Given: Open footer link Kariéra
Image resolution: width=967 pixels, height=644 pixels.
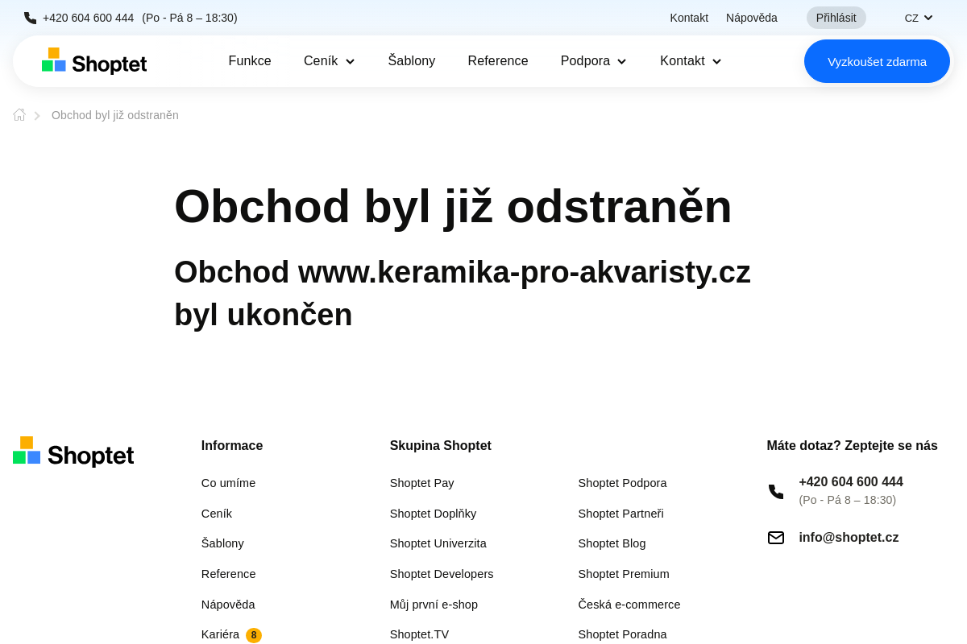Looking at the screenshot, I should click(x=220, y=634).
